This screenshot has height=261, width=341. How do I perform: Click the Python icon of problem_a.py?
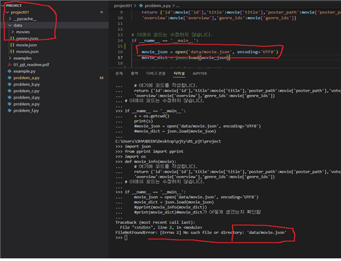tap(9, 78)
